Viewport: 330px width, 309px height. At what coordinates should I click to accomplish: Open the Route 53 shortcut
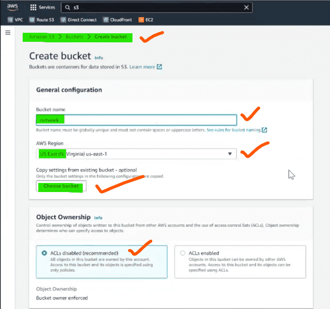click(x=42, y=20)
